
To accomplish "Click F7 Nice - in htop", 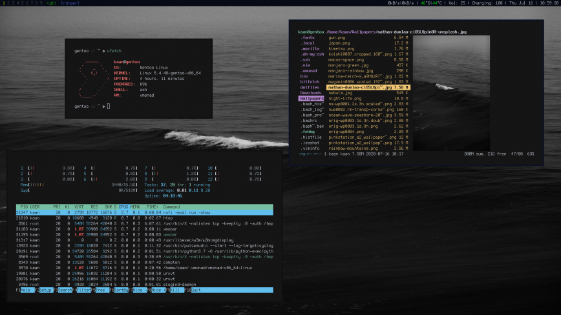I will (x=138, y=290).
